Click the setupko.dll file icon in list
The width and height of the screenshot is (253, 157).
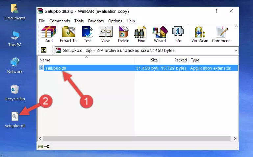pos(41,68)
